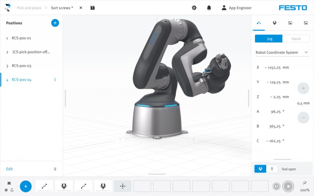Click the left panel collapse handle
The image size is (314, 196).
[x=65, y=98]
